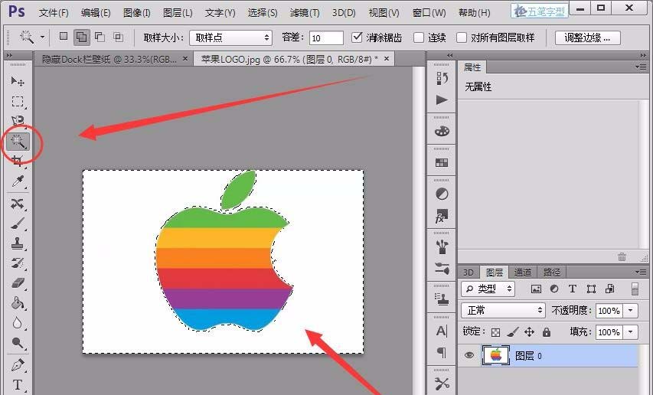This screenshot has width=653, height=395.
Task: Expand toolbox with double-arrow at top
Action: [x=9, y=55]
